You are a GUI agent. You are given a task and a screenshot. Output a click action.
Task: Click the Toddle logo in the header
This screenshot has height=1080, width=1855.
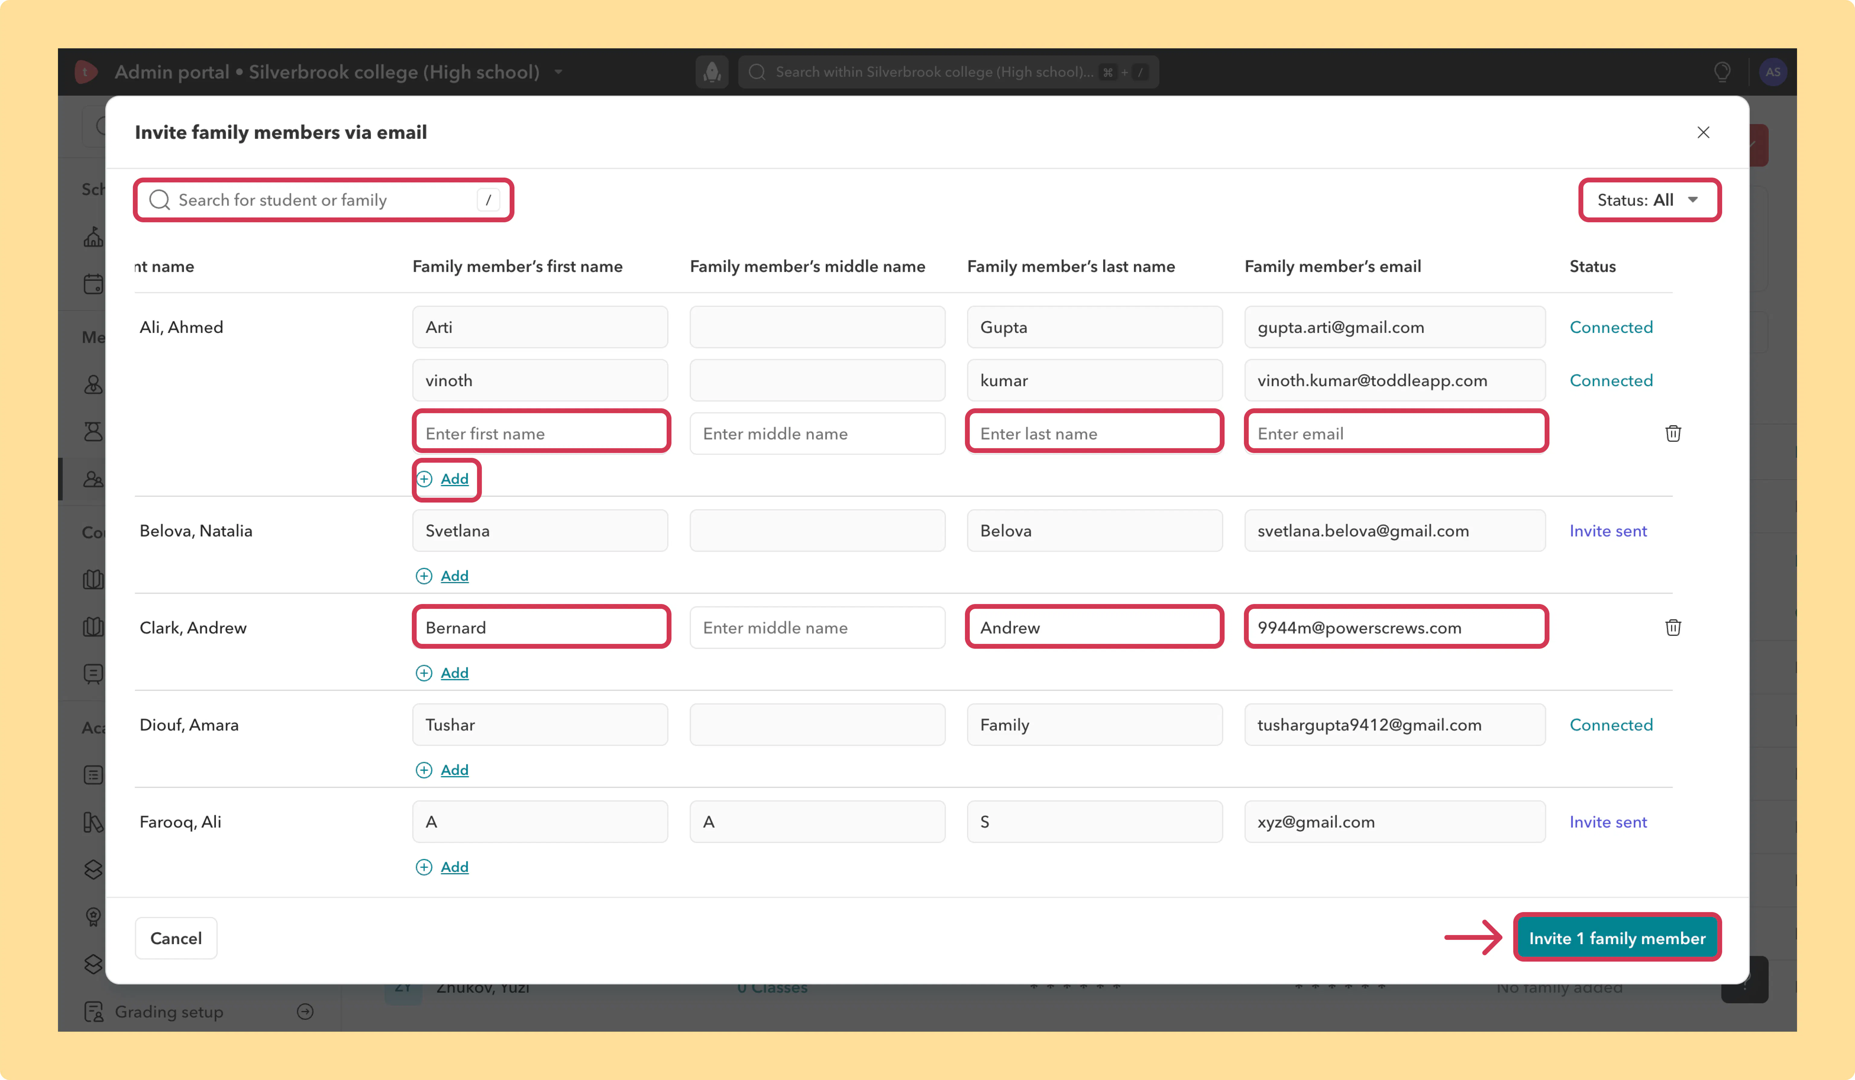tap(86, 72)
